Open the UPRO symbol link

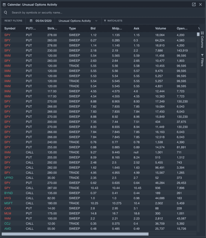coord(9,178)
